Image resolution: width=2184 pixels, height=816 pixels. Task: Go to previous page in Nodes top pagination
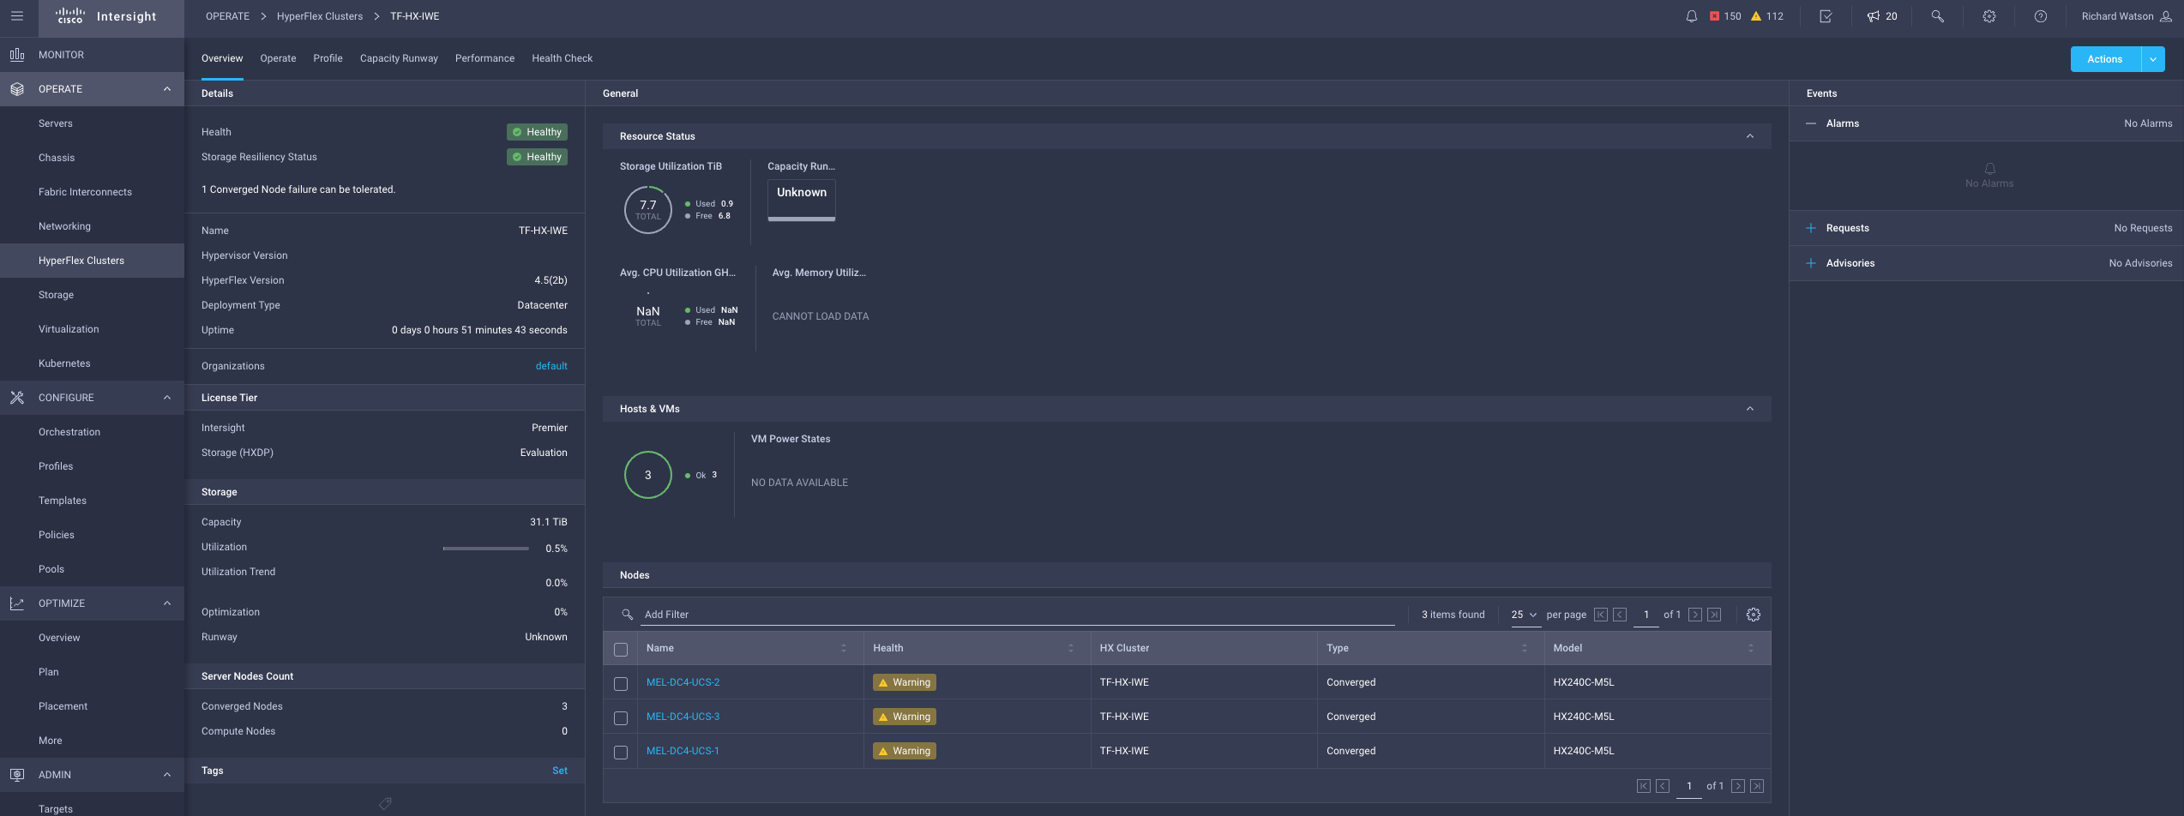(x=1620, y=615)
